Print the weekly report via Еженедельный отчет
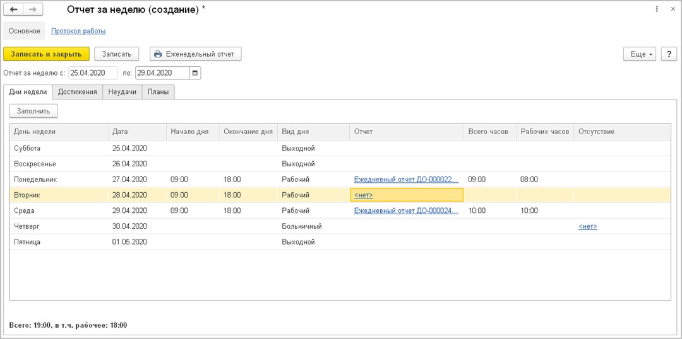The image size is (682, 339). [195, 54]
